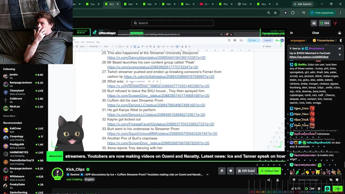Viewport: 345px width, 194px height.
Task: Open the teal star rewards icon
Action: coord(327,189)
